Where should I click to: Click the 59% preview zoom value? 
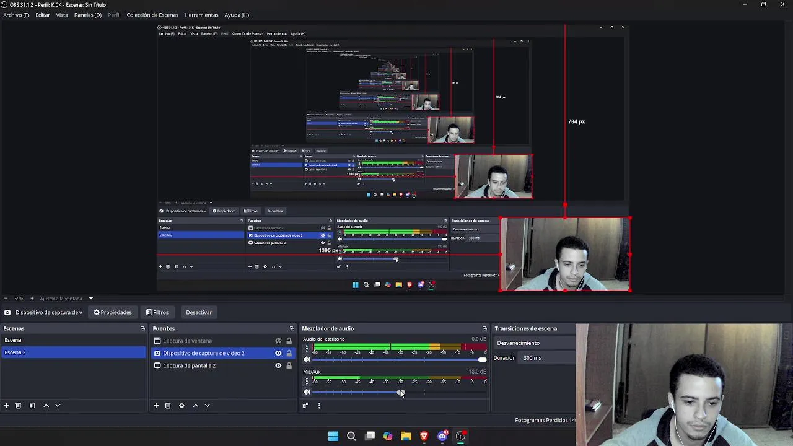tap(19, 299)
